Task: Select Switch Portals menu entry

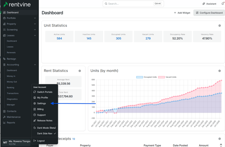Action: click(x=45, y=92)
